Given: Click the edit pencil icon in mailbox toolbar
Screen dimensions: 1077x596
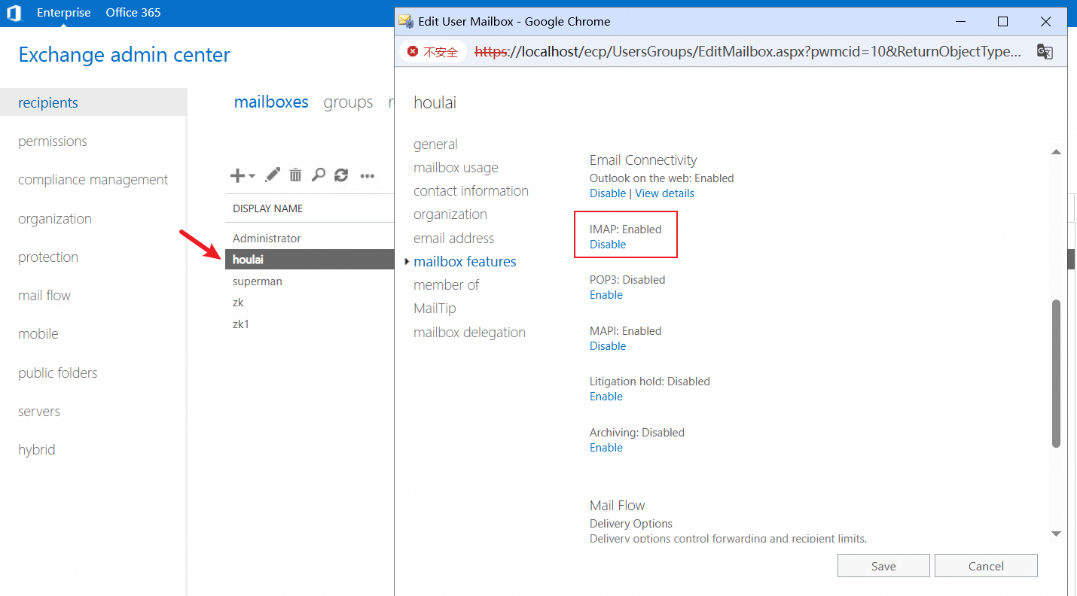Looking at the screenshot, I should (x=273, y=175).
